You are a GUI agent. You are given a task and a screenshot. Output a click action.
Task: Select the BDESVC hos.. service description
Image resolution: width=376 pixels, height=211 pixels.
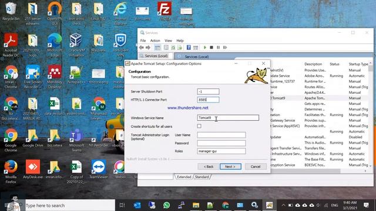tap(315, 165)
